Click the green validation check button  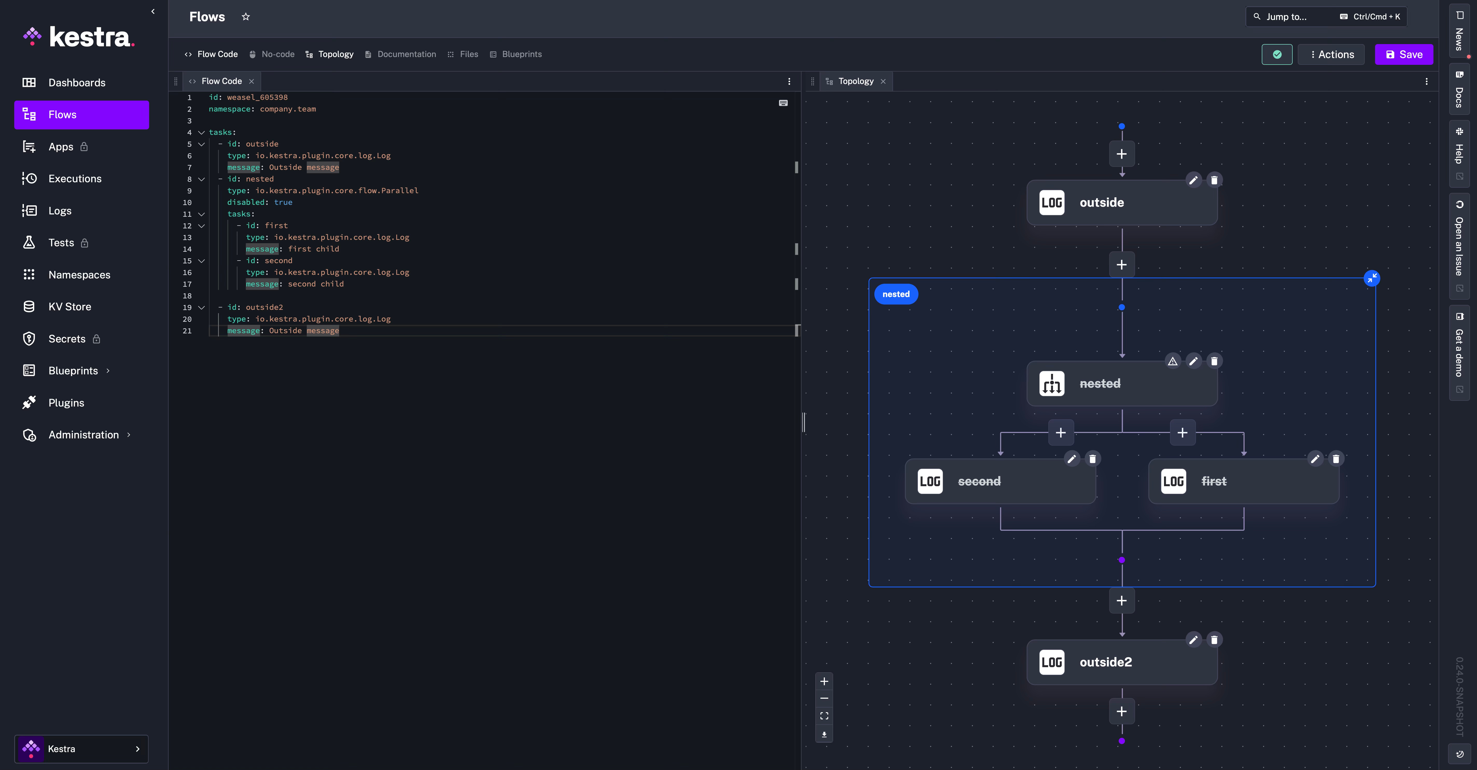tap(1277, 54)
